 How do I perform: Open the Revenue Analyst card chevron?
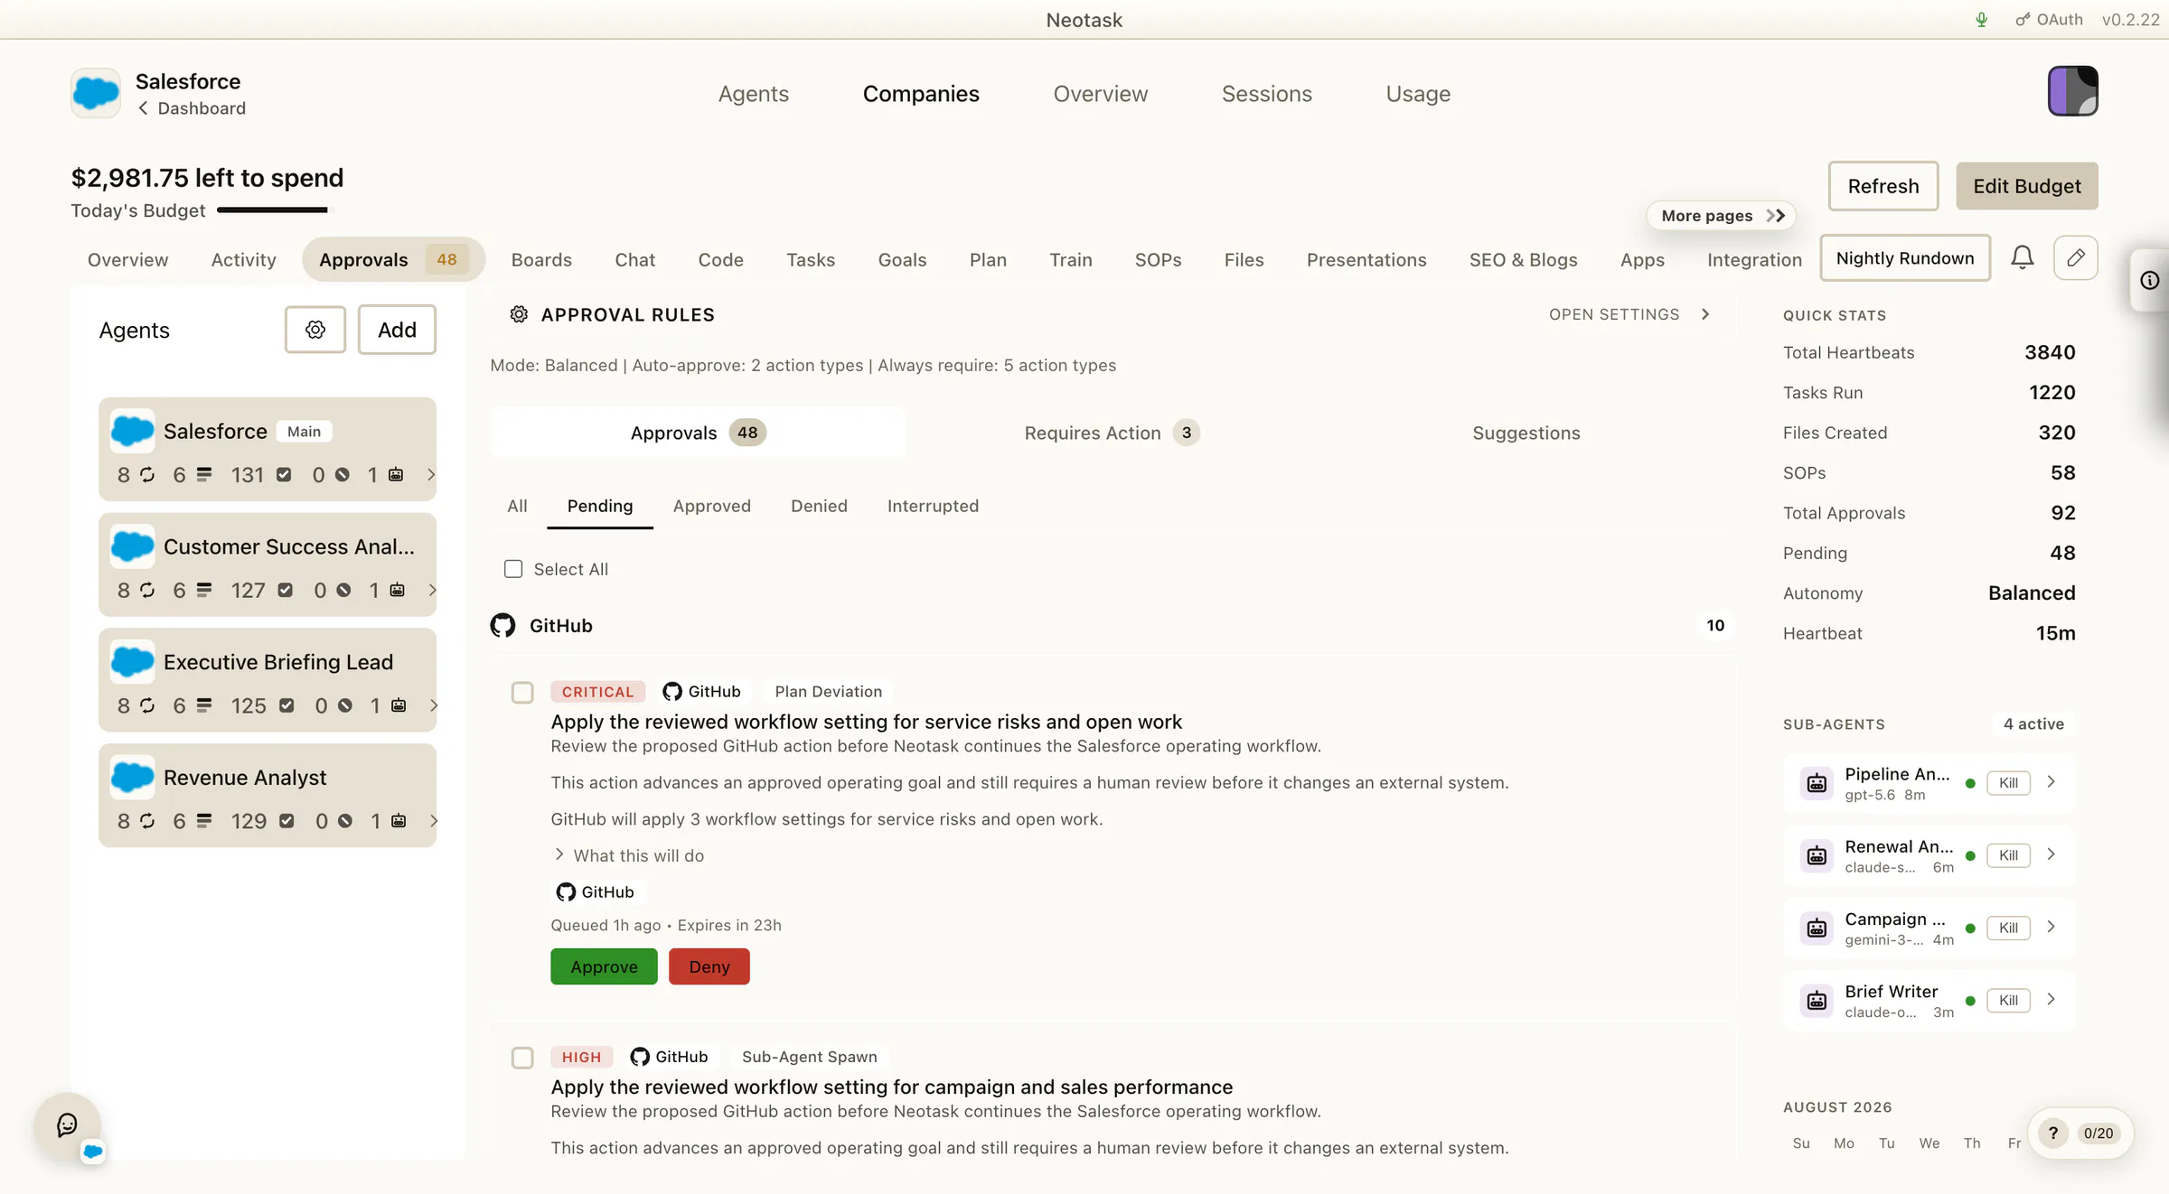point(434,821)
